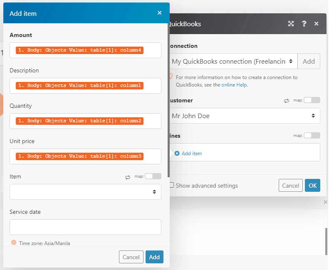Click the expand icon in QuickBooks header
329x270 pixels.
(291, 24)
